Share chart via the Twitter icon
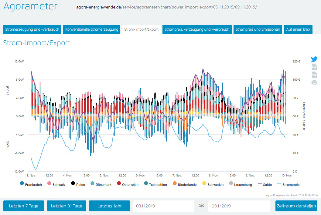This screenshot has height=215, width=321. tap(314, 59)
